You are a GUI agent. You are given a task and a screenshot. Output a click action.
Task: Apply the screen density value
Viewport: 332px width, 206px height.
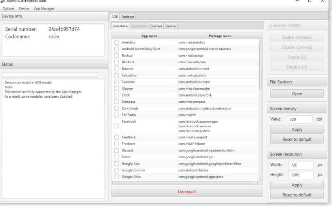pyautogui.click(x=297, y=129)
